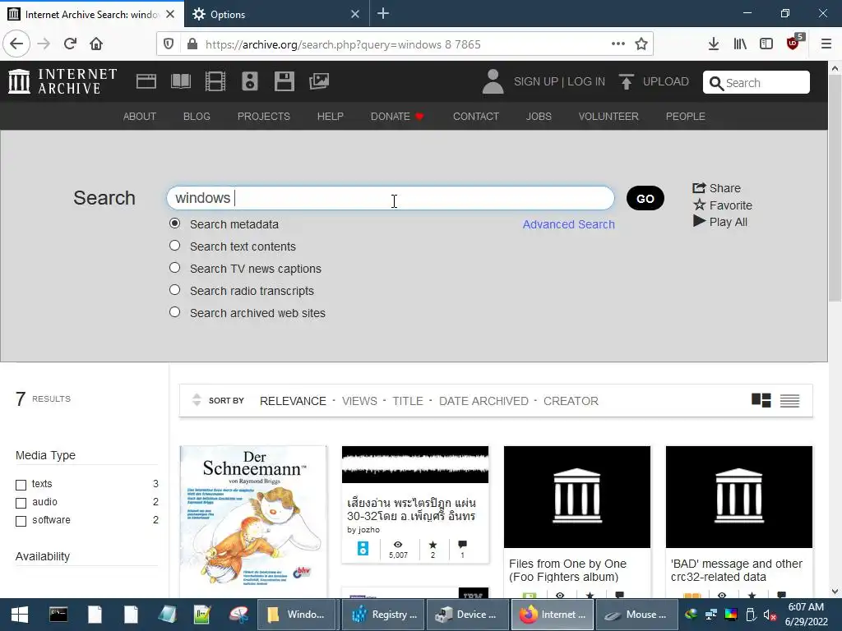The image size is (842, 631).
Task: Open the Video (film strip) collection icon
Action: pyautogui.click(x=215, y=81)
